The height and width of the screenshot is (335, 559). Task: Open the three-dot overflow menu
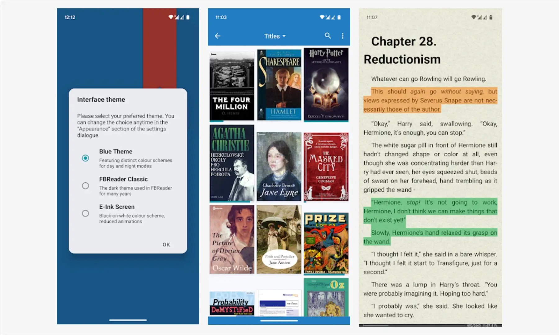(x=343, y=36)
